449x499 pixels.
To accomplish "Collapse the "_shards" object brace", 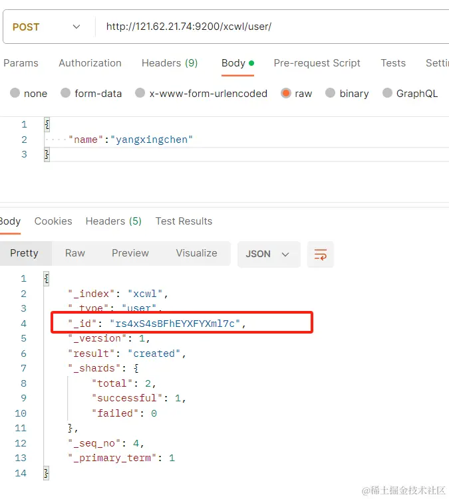I will point(136,369).
